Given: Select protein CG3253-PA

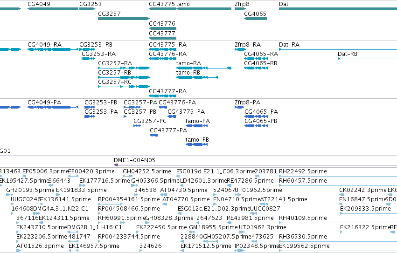Looking at the screenshot, I should click(90, 116).
